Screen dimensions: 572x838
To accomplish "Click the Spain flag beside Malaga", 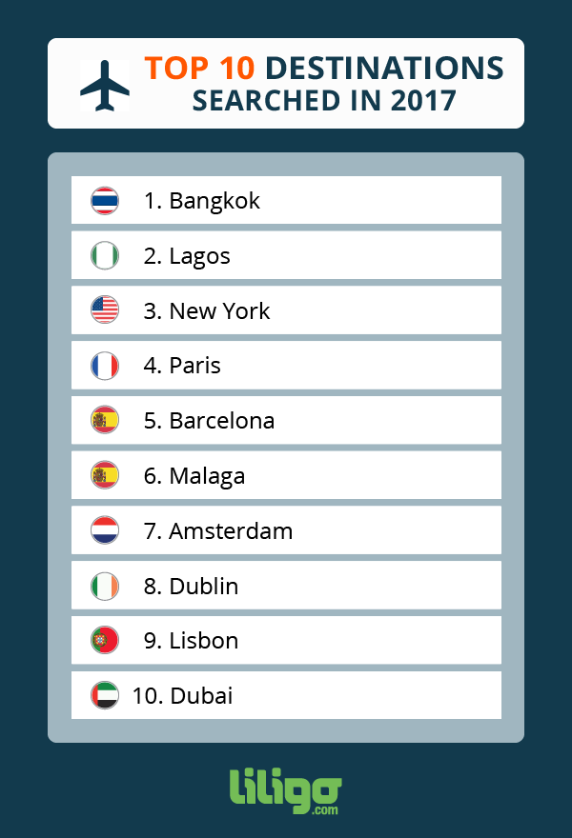I will (x=105, y=475).
